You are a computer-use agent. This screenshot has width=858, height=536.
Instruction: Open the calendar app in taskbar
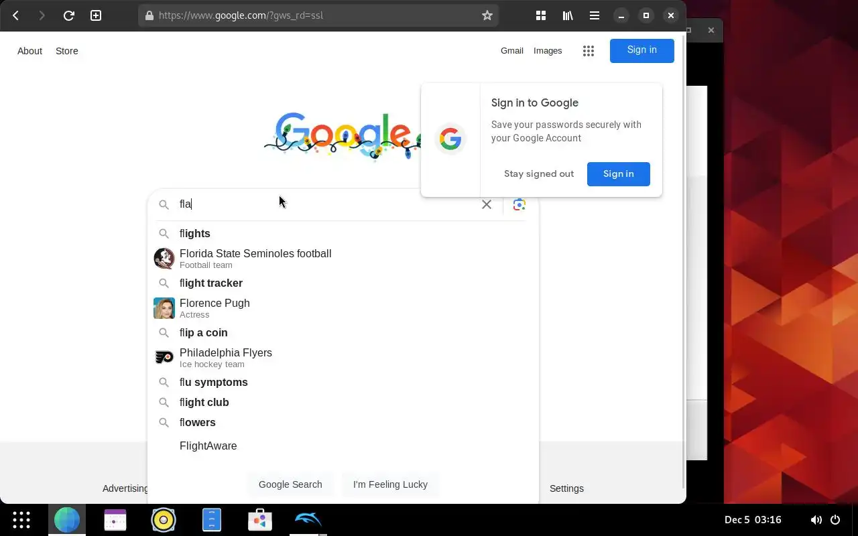coord(115,520)
